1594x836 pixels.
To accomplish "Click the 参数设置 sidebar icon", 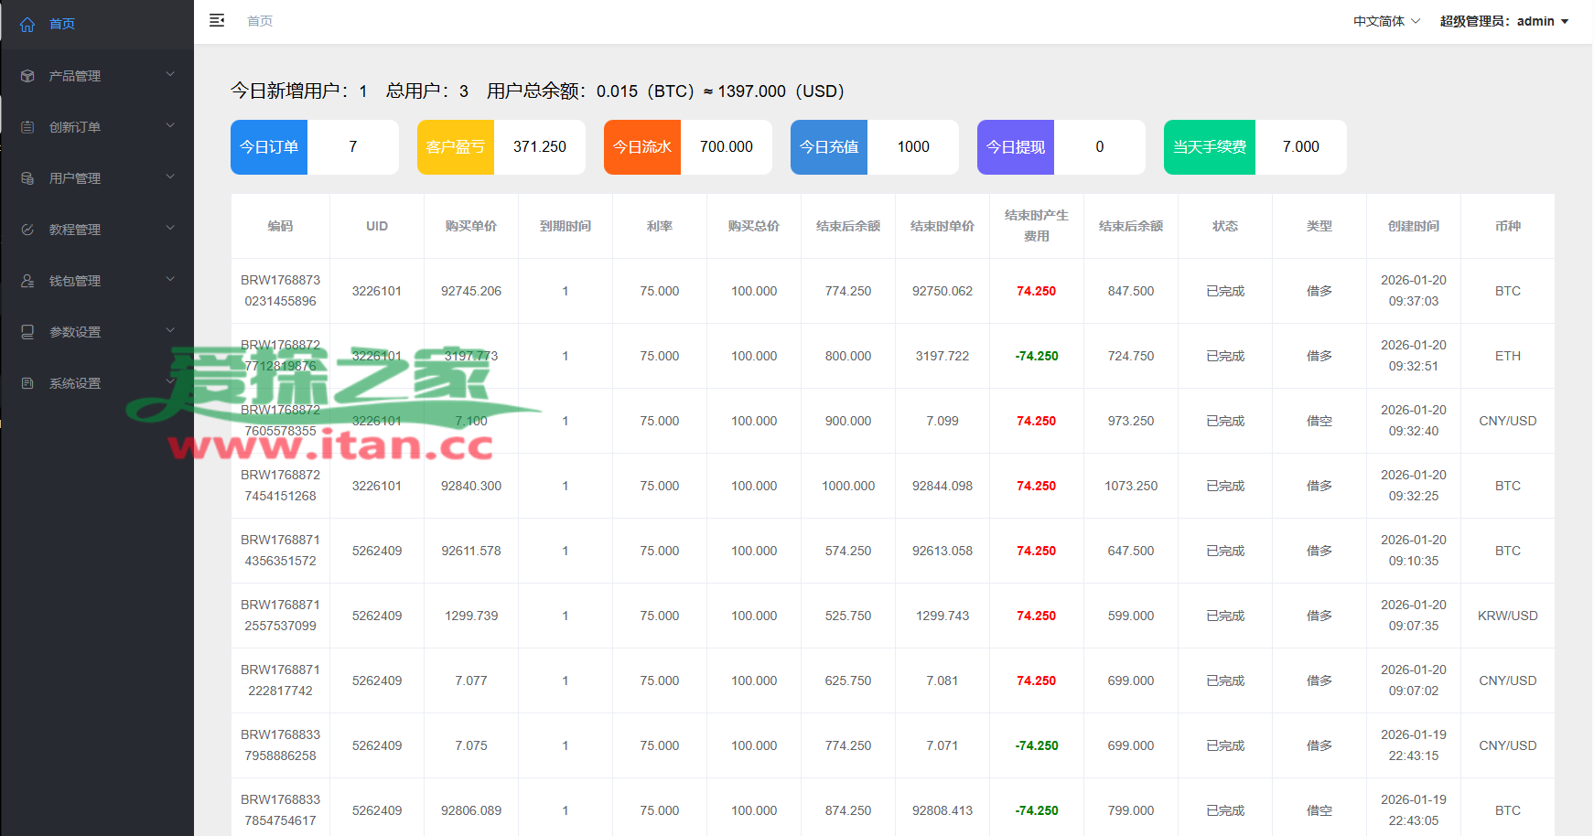I will point(27,332).
